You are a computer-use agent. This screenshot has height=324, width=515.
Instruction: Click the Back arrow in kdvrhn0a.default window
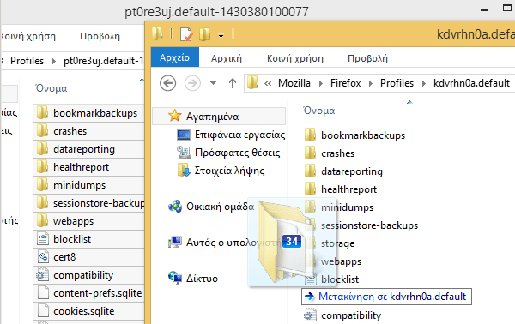click(168, 83)
